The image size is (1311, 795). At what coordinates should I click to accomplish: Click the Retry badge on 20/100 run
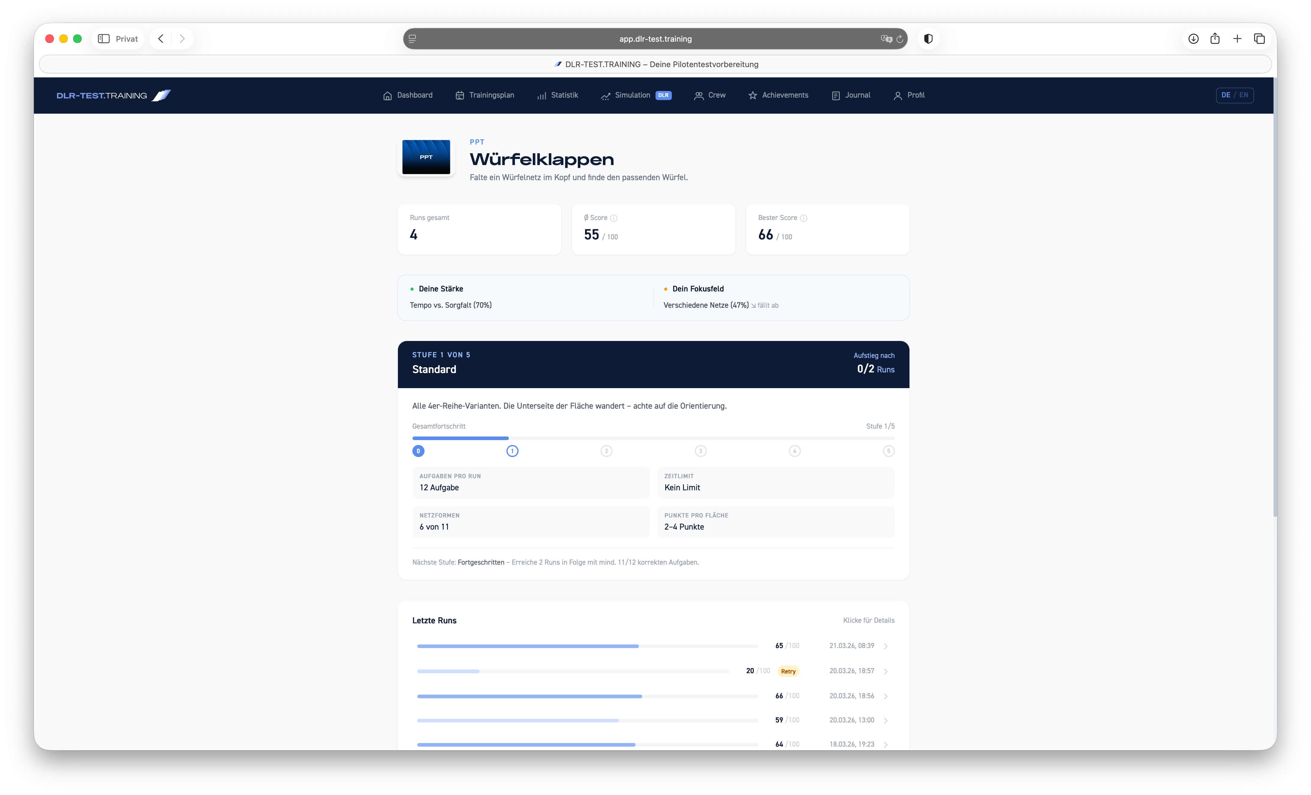click(x=788, y=671)
